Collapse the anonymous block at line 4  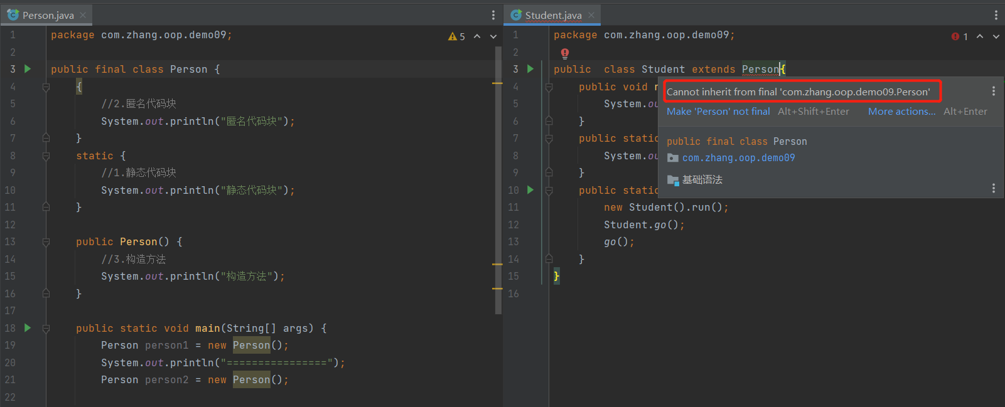click(46, 87)
